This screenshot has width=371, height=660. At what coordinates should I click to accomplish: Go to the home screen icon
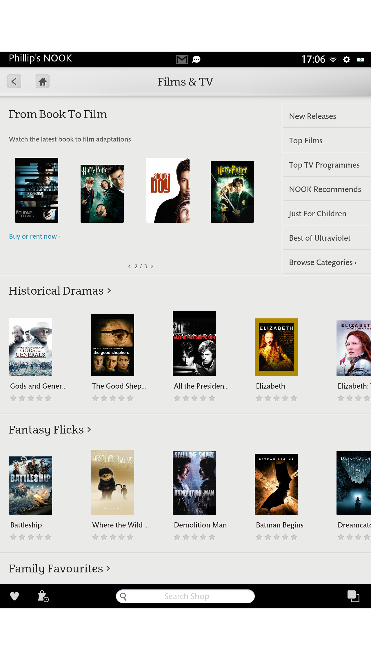click(43, 81)
